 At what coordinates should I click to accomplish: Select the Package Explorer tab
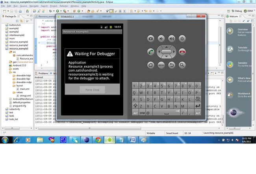[x=11, y=16]
